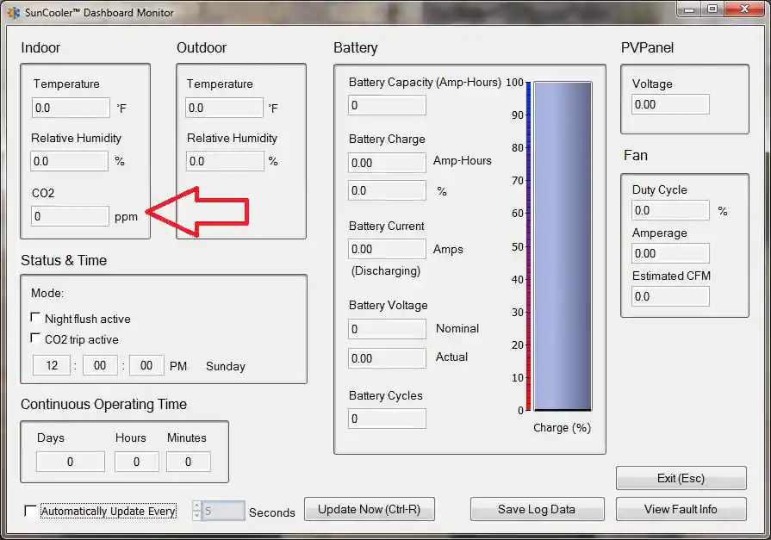Viewport: 771px width, 540px height.
Task: Click the Nominal Battery Voltage field
Action: (387, 329)
